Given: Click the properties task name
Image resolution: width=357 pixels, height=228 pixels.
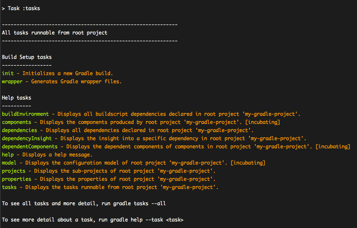Looking at the screenshot, I should pyautogui.click(x=16, y=179).
